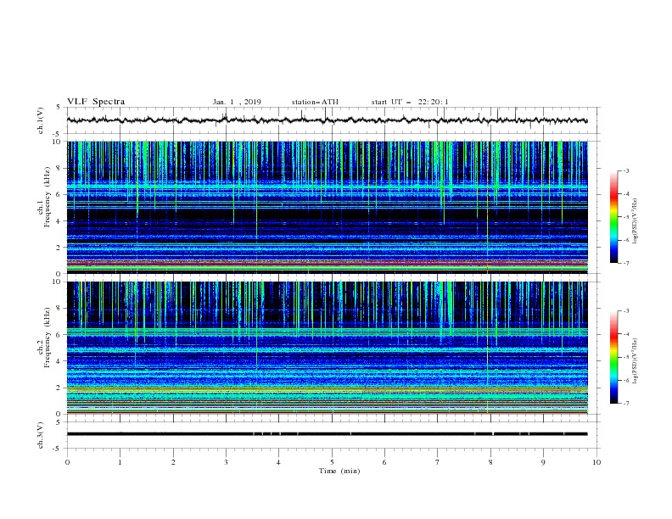672x519 pixels.
Task: Click ch.2 frequency axis tick "6"
Action: 59,334
